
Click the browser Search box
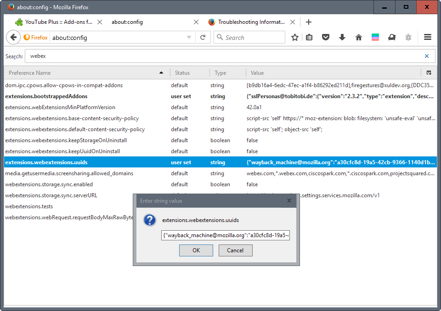[249, 37]
